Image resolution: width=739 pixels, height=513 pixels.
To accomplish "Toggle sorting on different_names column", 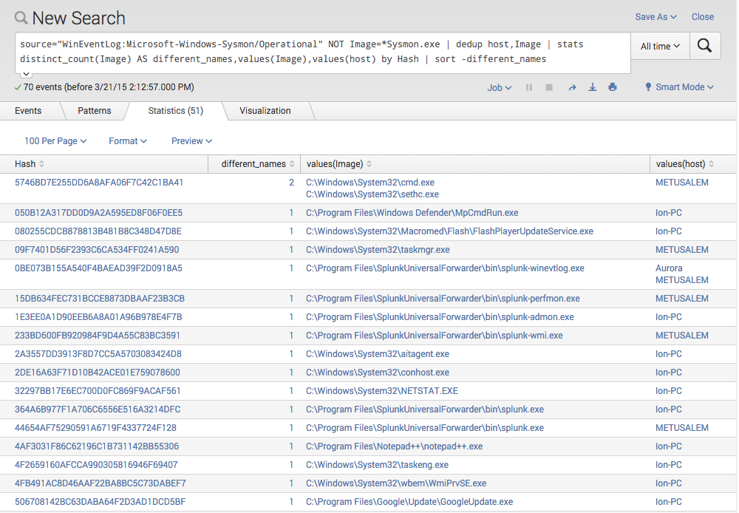I will click(253, 163).
